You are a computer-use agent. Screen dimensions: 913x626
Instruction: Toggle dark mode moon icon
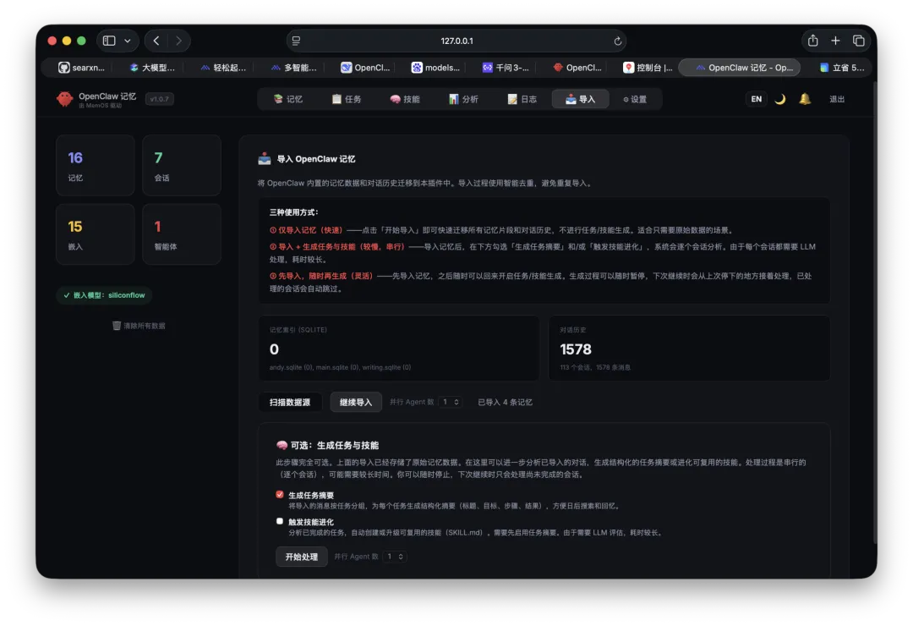[x=780, y=99]
